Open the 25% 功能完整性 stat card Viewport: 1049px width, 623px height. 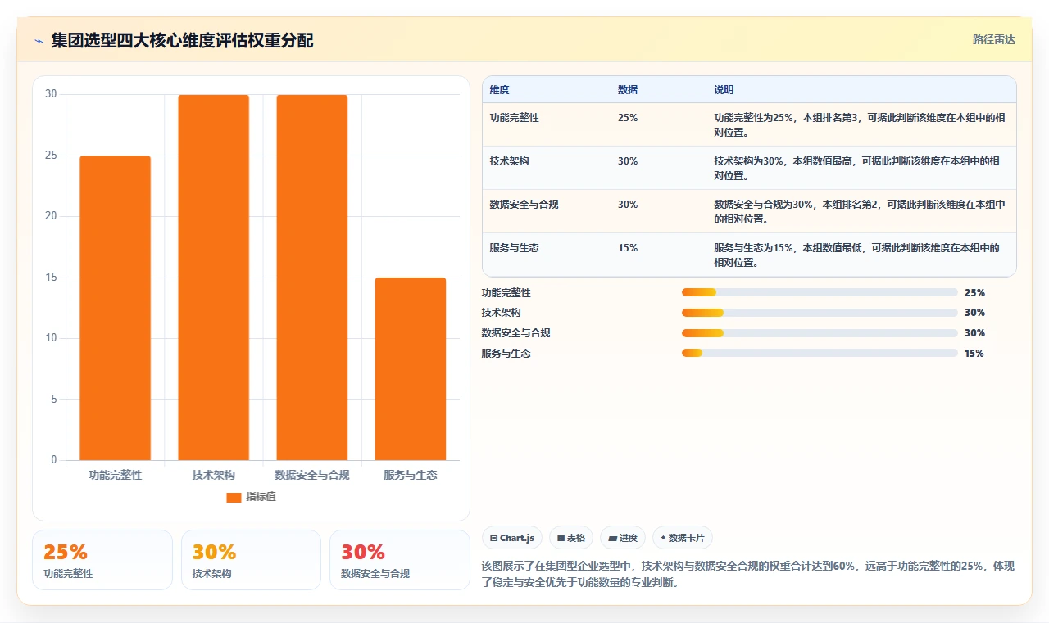(102, 560)
